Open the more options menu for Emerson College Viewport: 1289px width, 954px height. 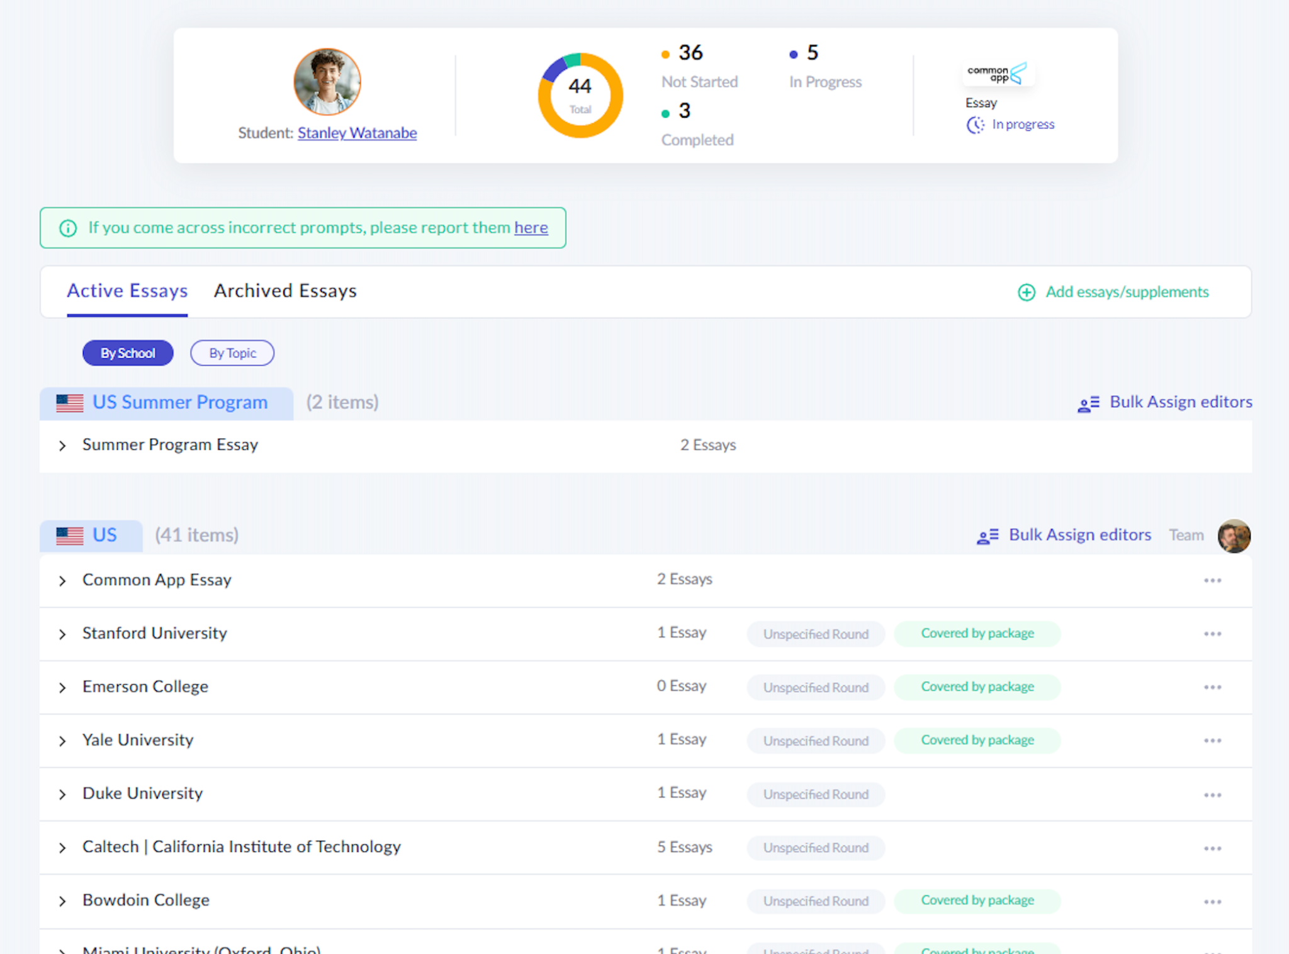point(1213,687)
